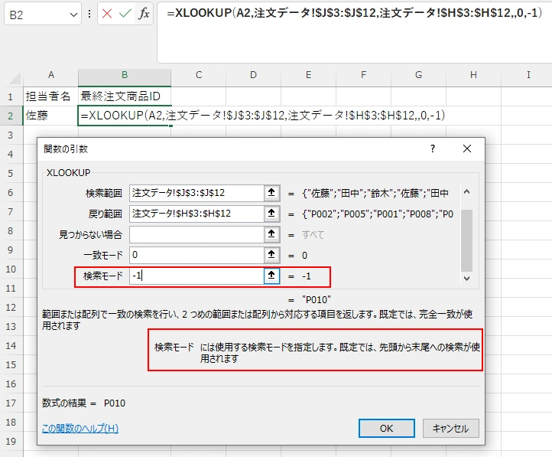This screenshot has width=552, height=457.
Task: Select column B header
Action: click(x=125, y=75)
